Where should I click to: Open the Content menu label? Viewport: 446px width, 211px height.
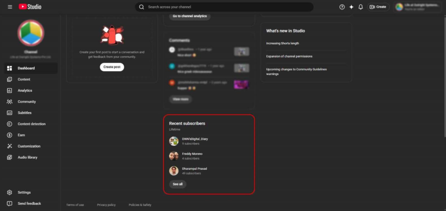click(x=24, y=79)
